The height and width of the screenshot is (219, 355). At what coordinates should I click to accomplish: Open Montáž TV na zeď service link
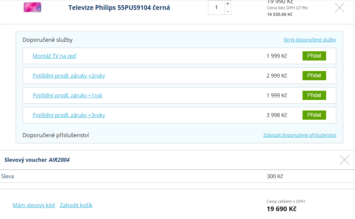pyautogui.click(x=54, y=56)
